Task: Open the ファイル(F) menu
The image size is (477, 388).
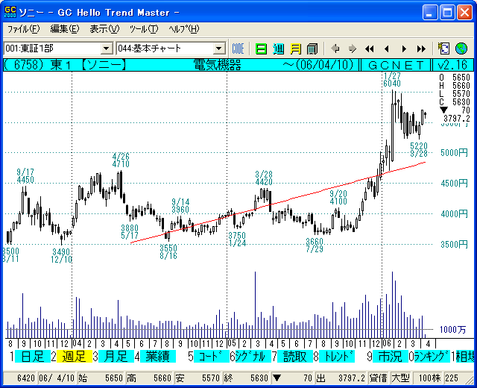Action: (23, 29)
